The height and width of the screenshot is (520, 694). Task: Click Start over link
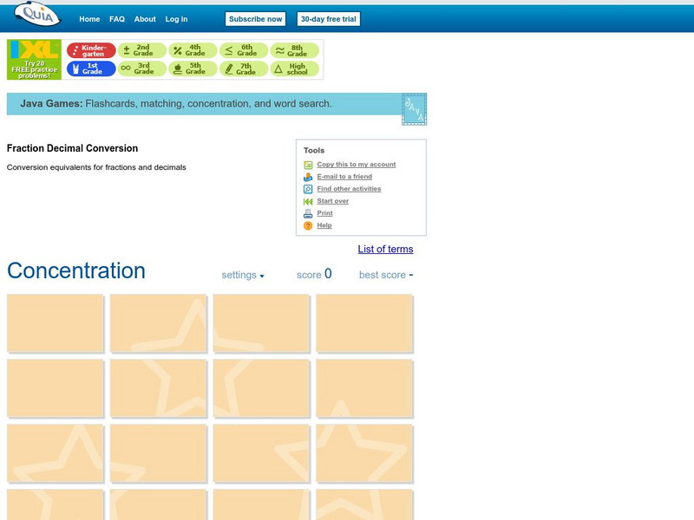click(333, 201)
